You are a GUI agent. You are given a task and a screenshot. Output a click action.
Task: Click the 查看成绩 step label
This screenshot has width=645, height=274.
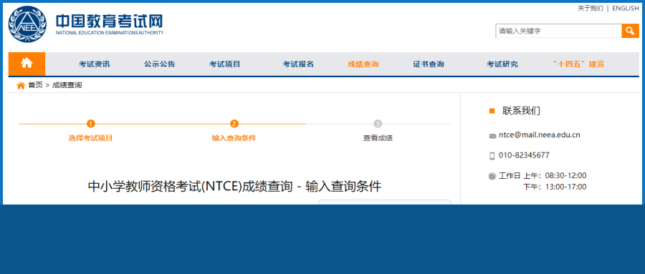tap(378, 138)
